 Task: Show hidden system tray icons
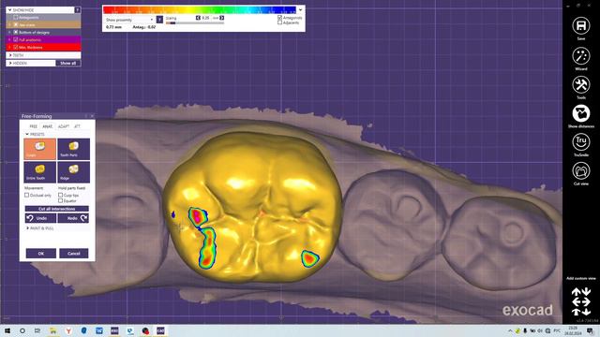point(510,330)
